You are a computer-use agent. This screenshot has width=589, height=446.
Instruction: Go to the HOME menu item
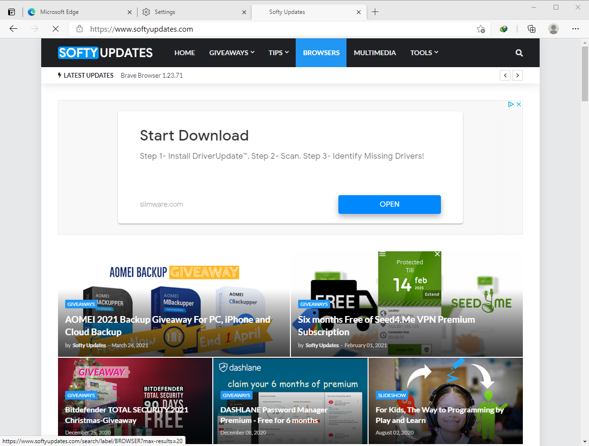tap(185, 53)
